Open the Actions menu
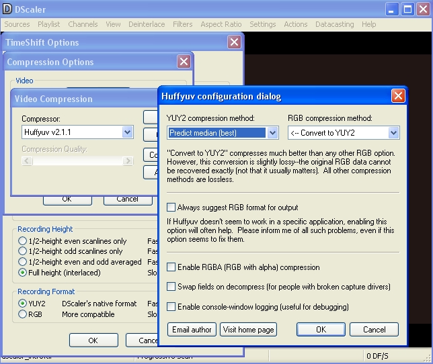 [x=295, y=24]
